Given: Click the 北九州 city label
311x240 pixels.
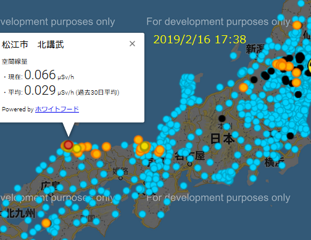Looking at the screenshot, I should pos(20,213).
